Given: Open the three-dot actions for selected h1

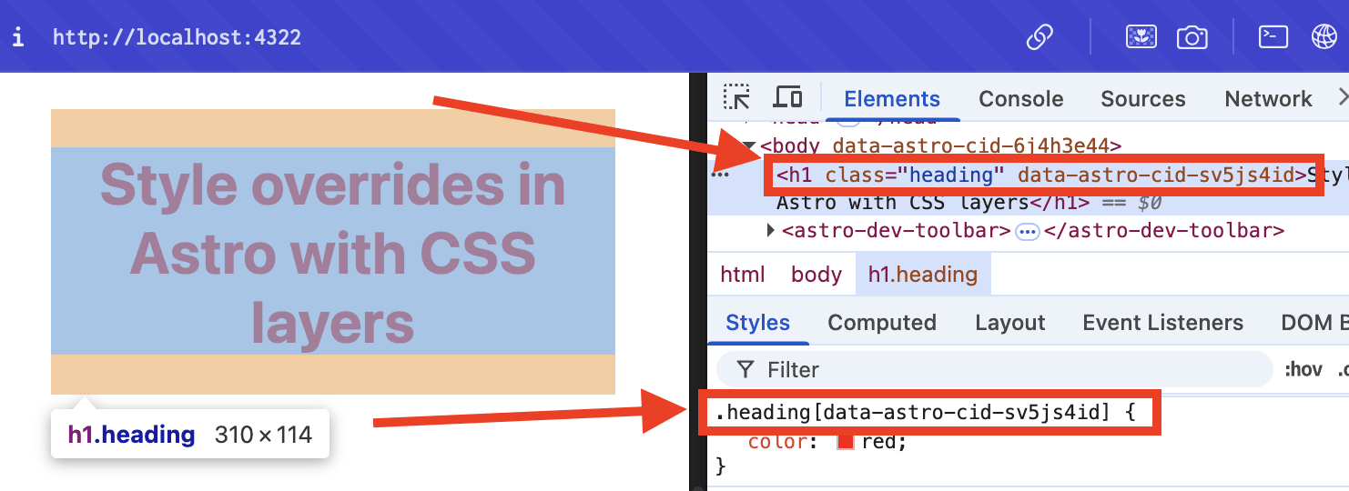Looking at the screenshot, I should pos(720,175).
